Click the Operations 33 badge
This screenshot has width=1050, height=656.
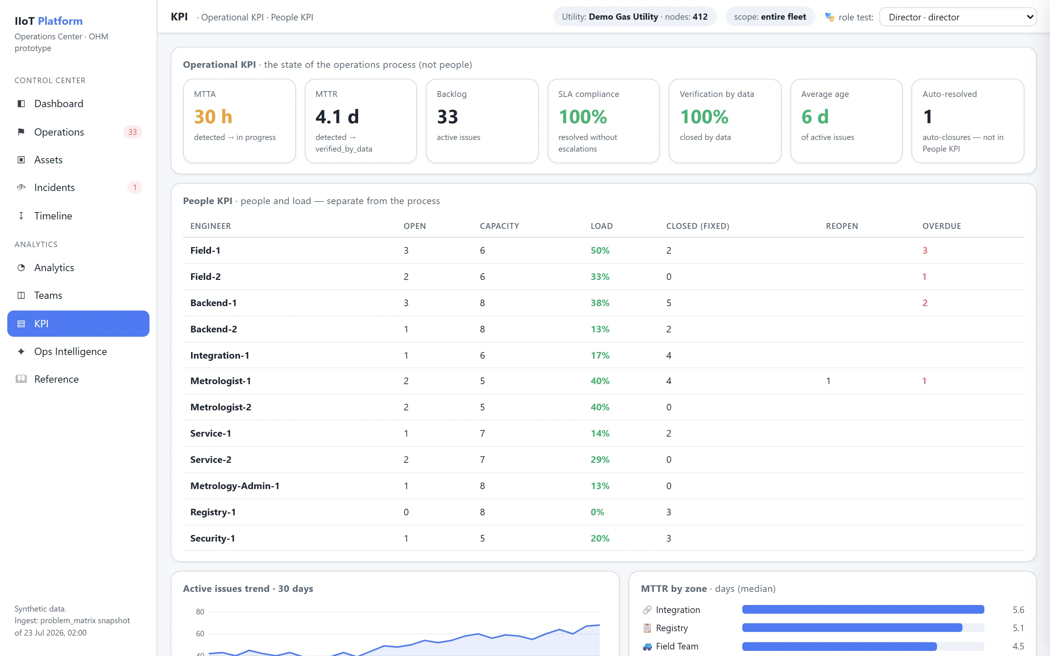click(133, 132)
